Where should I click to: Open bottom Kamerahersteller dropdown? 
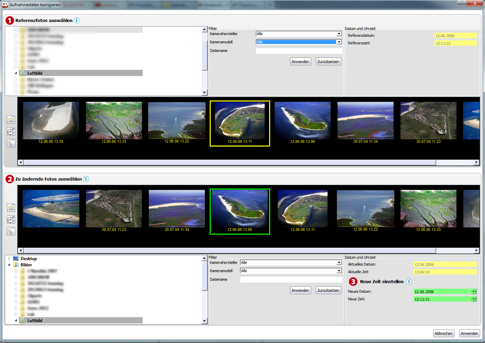click(339, 262)
